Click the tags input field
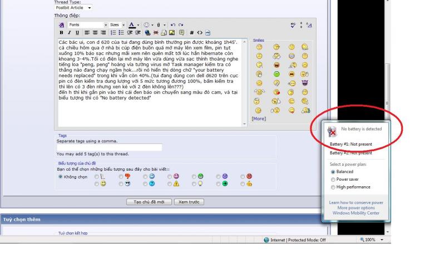Screen dimensions: 445x278 pos(110,147)
